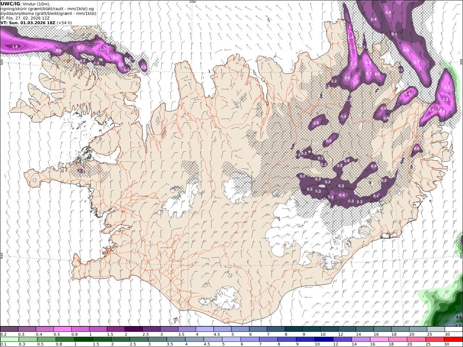Click the 0.1 label in rain legend
Image resolution: width=463 pixels, height=347 pixels.
[x=3, y=344]
